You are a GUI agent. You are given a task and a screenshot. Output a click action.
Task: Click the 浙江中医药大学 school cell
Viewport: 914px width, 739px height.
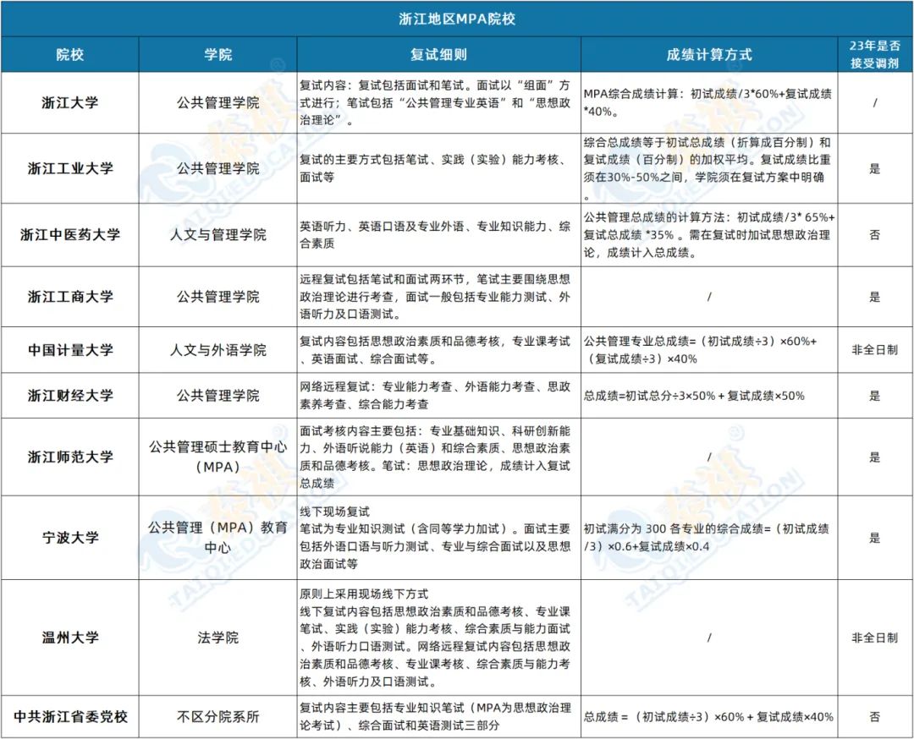(x=70, y=235)
